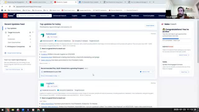Click the Target Market Settings gear icon
199x112 pixels.
click(5, 53)
